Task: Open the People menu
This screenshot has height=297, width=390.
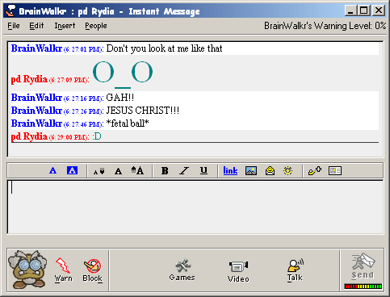Action: pyautogui.click(x=96, y=26)
